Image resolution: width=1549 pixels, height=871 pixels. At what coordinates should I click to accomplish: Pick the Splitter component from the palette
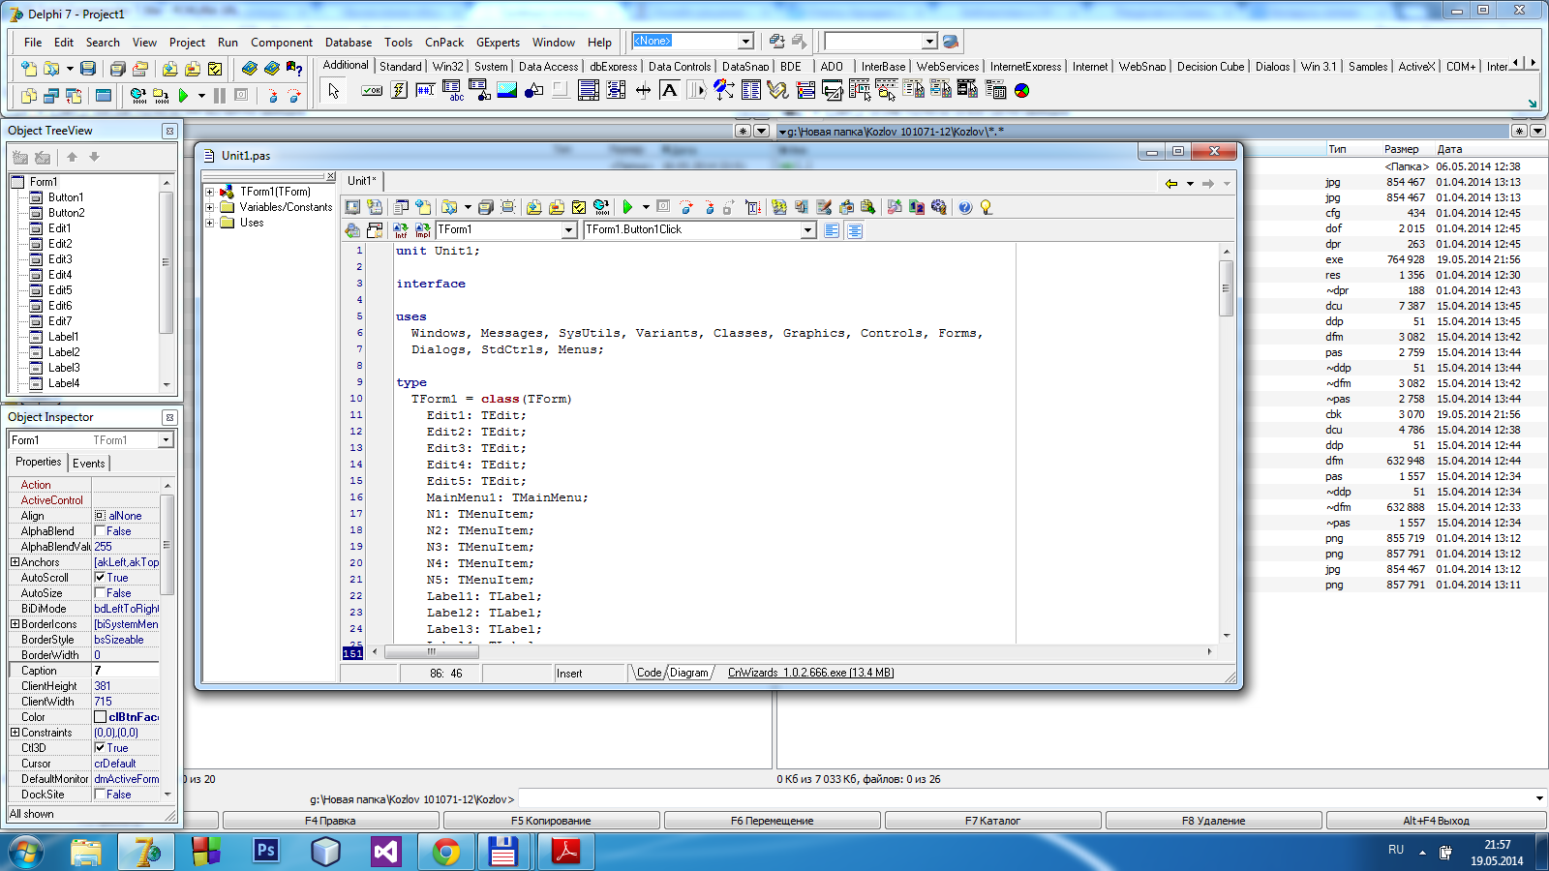point(643,91)
